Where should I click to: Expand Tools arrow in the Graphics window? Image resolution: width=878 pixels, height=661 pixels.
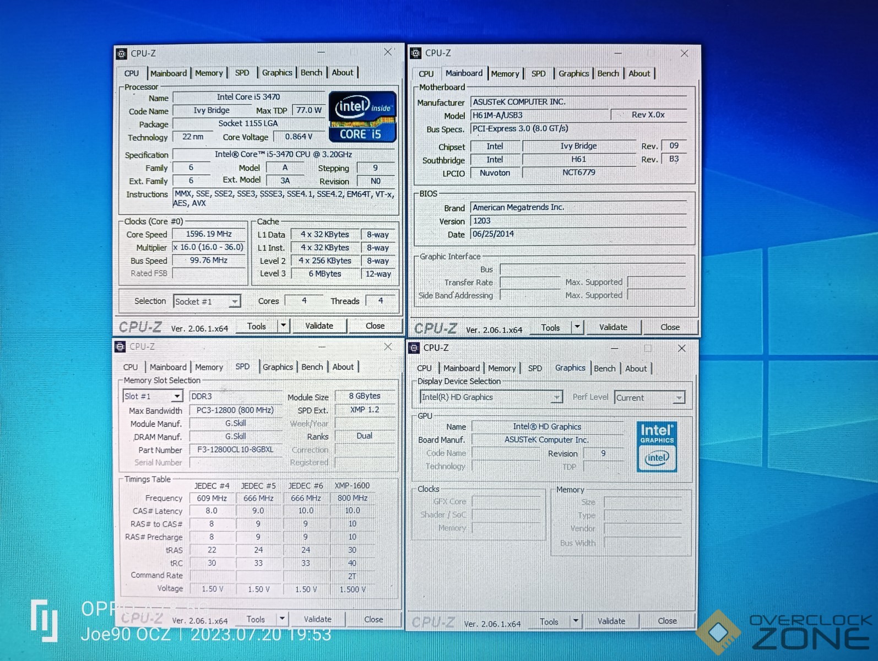pos(576,621)
